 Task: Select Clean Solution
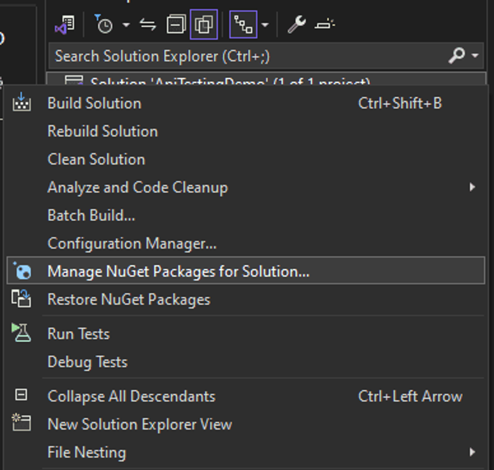point(245,159)
